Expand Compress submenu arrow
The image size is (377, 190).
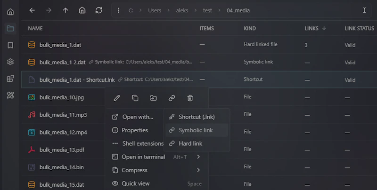tap(198, 170)
